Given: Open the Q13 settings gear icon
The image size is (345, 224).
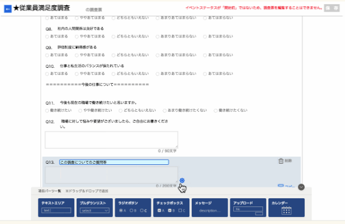Looking at the screenshot, I should (182, 181).
